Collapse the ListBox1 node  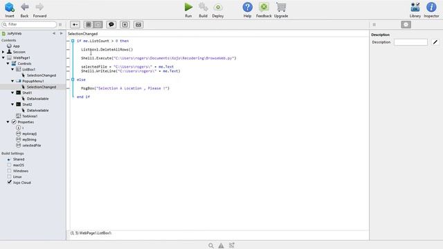click(12, 69)
